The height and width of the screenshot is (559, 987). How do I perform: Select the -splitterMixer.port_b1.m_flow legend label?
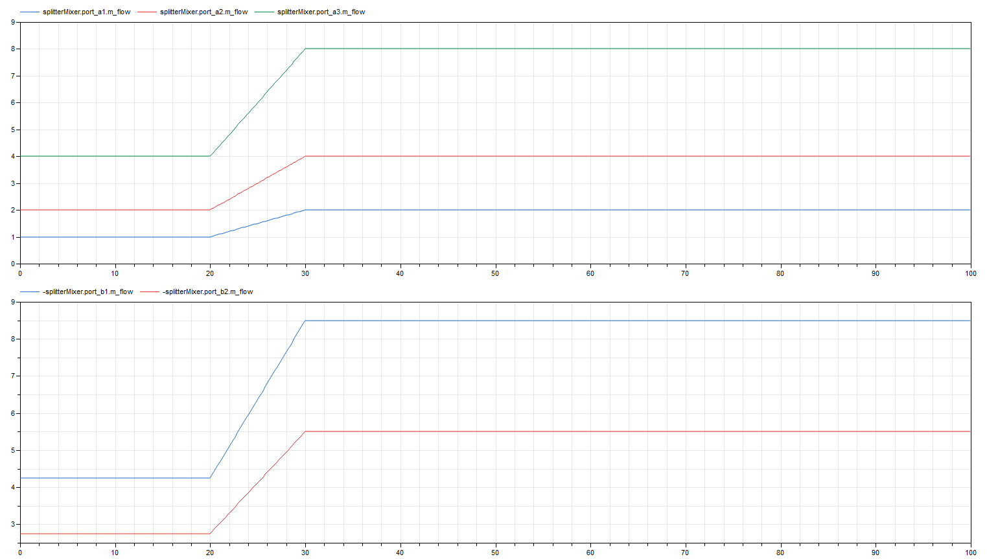87,292
